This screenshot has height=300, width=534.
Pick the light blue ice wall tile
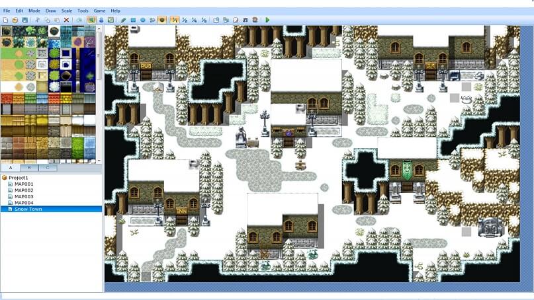coord(89,147)
